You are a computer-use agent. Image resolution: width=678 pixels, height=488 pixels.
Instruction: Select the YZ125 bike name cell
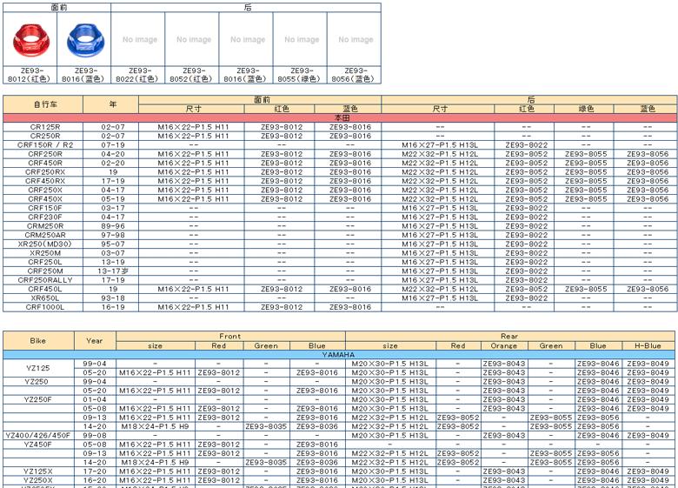tap(38, 368)
